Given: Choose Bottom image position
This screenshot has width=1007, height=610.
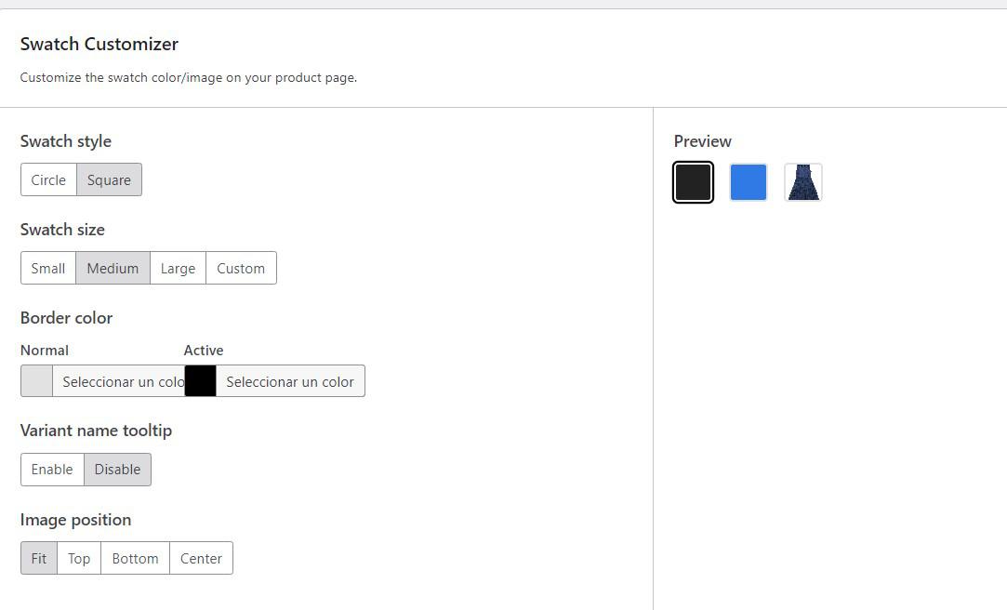Looking at the screenshot, I should pos(135,558).
